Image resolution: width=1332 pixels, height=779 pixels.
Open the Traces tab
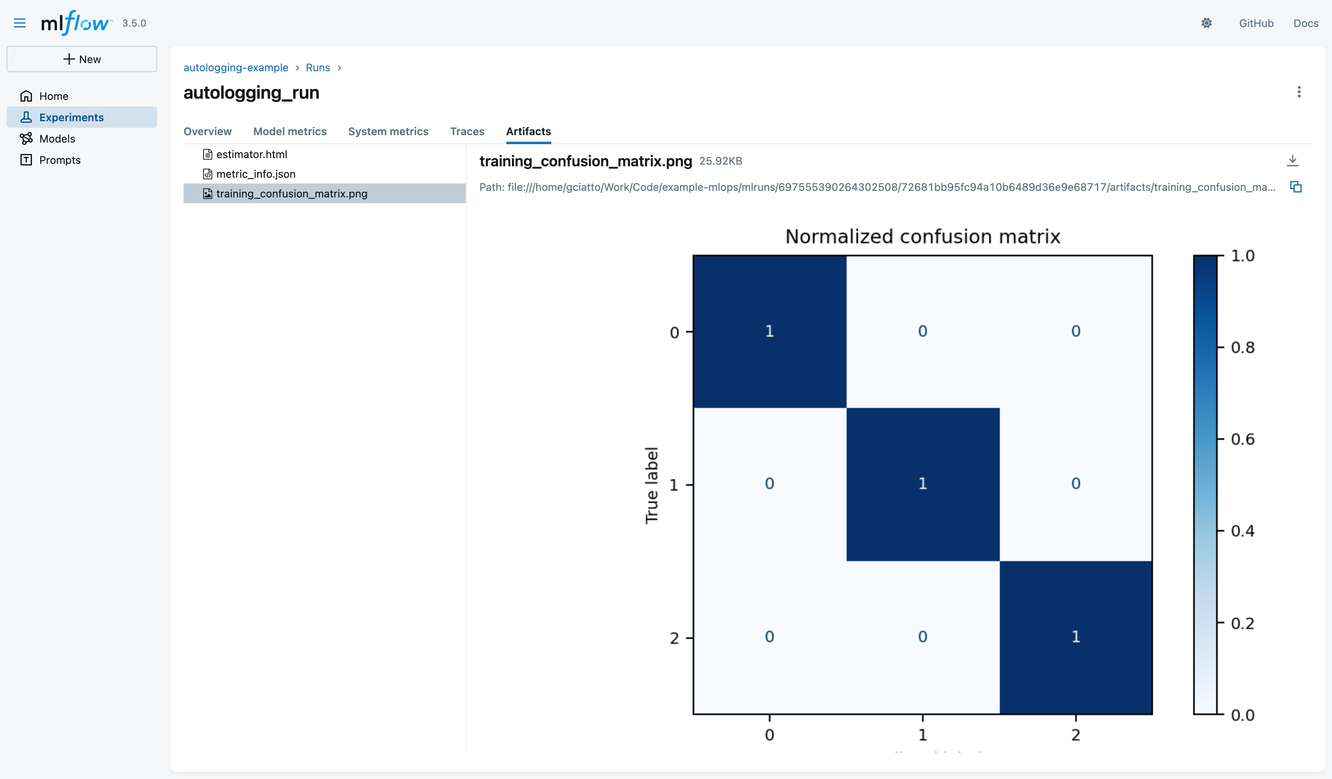pyautogui.click(x=467, y=131)
